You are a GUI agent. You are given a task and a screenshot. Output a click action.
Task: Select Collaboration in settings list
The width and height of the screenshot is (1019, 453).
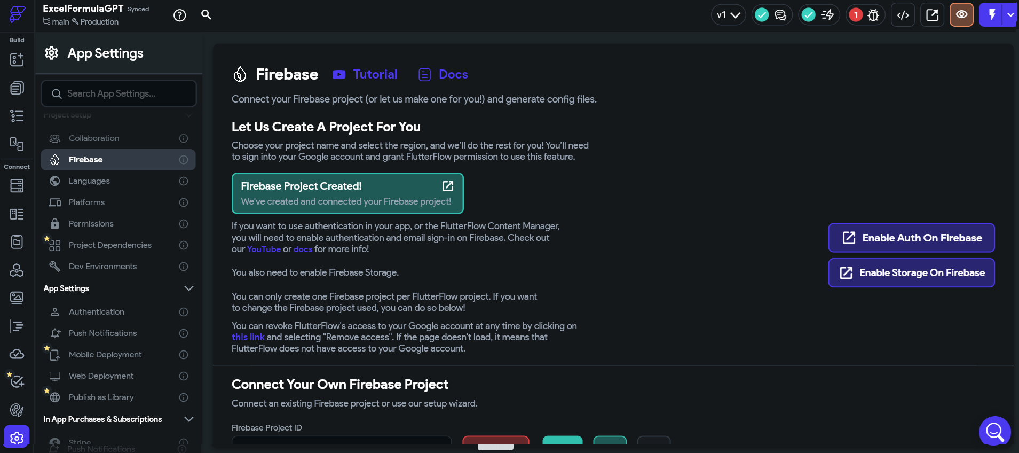click(118, 138)
